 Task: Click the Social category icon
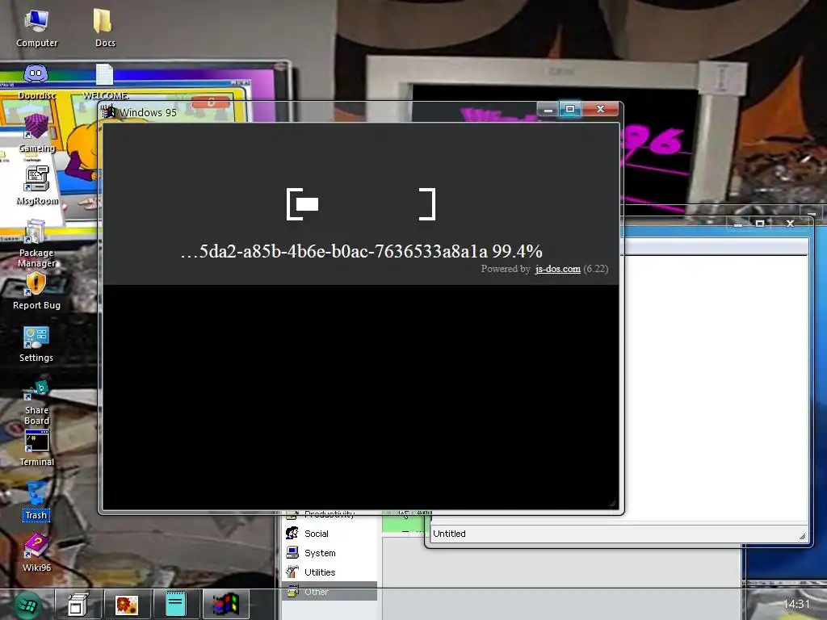292,533
